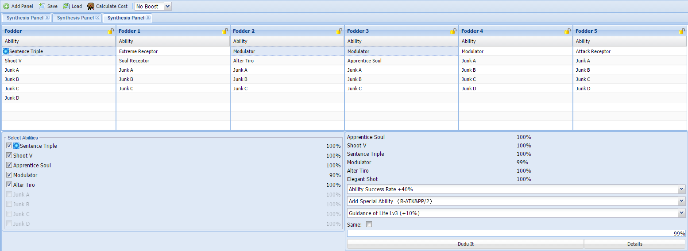Screen dimensions: 688x251
Task: Close the third Synthesis Panel tab
Action: 148,18
